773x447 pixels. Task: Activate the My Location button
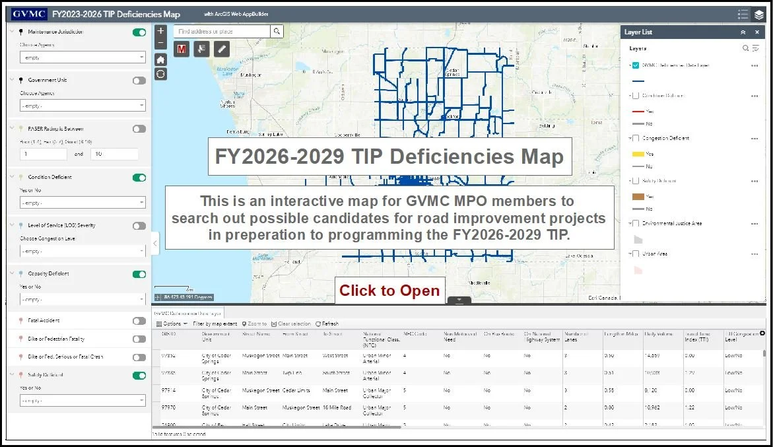[160, 75]
